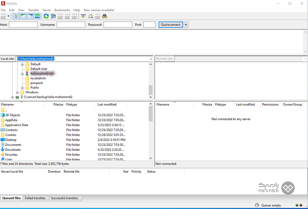The height and width of the screenshot is (209, 308).
Task: Open the Local site path dropdown
Action: coord(151,59)
